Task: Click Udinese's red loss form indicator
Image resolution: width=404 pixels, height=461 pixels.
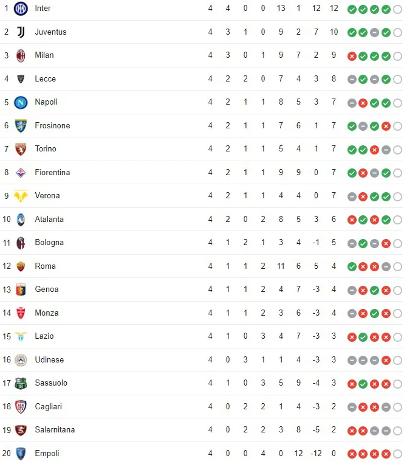Action: tap(386, 360)
